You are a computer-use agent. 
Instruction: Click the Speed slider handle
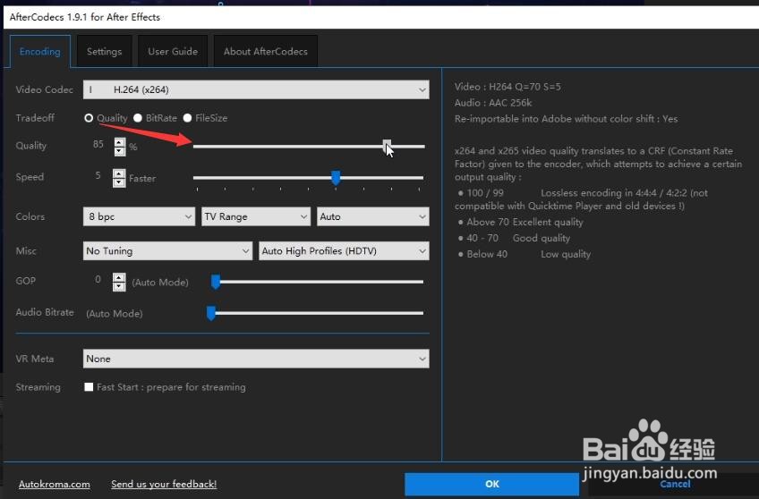click(336, 177)
